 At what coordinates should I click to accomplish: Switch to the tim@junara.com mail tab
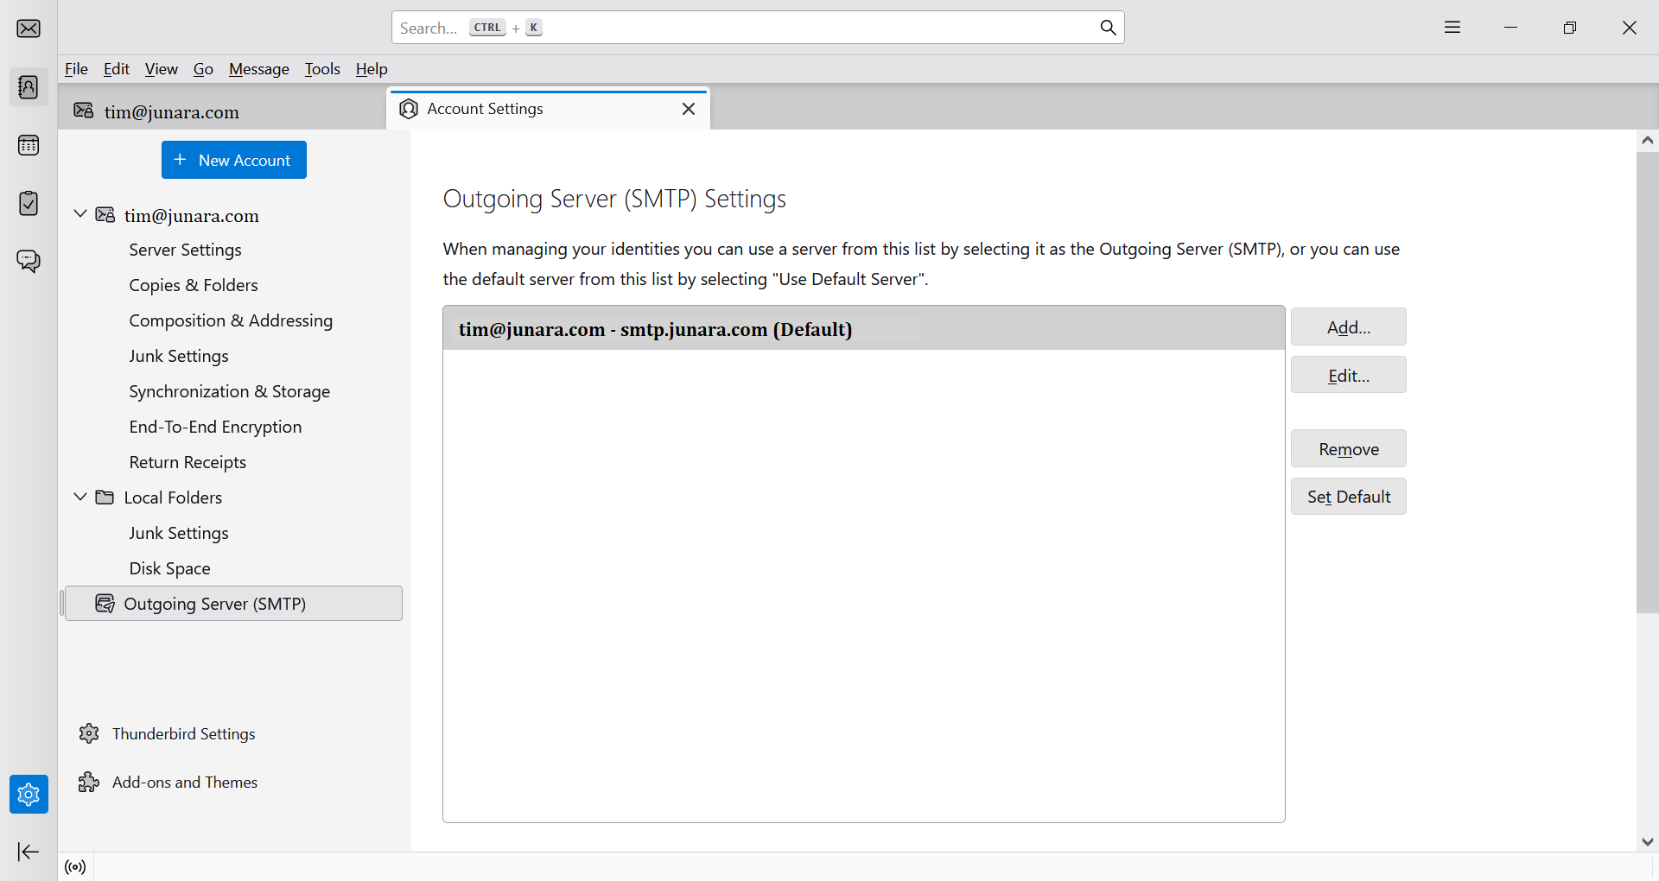(223, 111)
